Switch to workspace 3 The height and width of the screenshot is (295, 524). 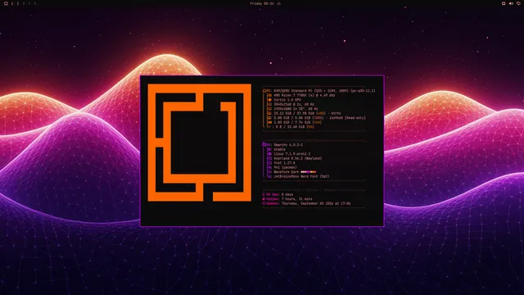(24, 3)
